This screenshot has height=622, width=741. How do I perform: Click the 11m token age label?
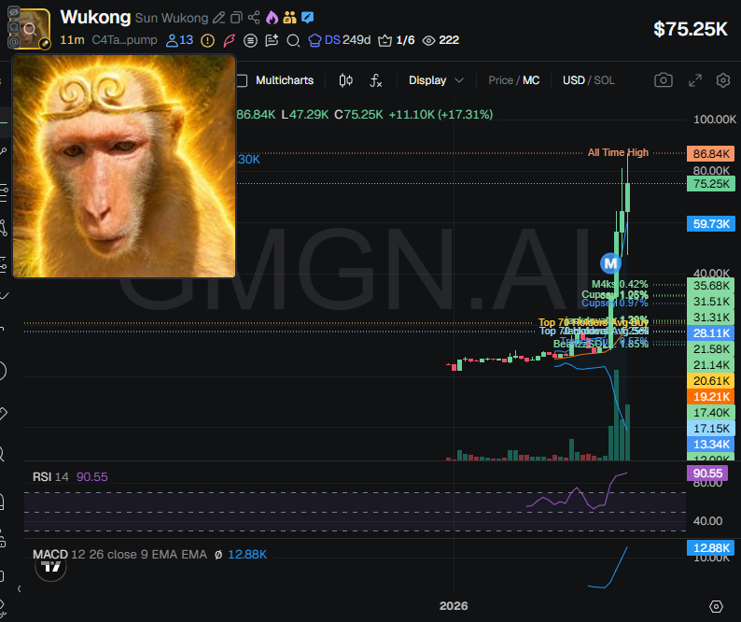point(72,40)
